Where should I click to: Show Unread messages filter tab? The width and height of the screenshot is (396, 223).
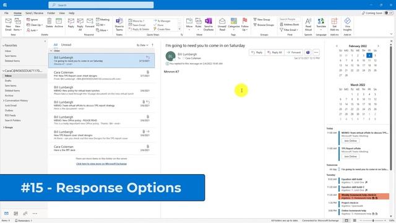point(66,45)
